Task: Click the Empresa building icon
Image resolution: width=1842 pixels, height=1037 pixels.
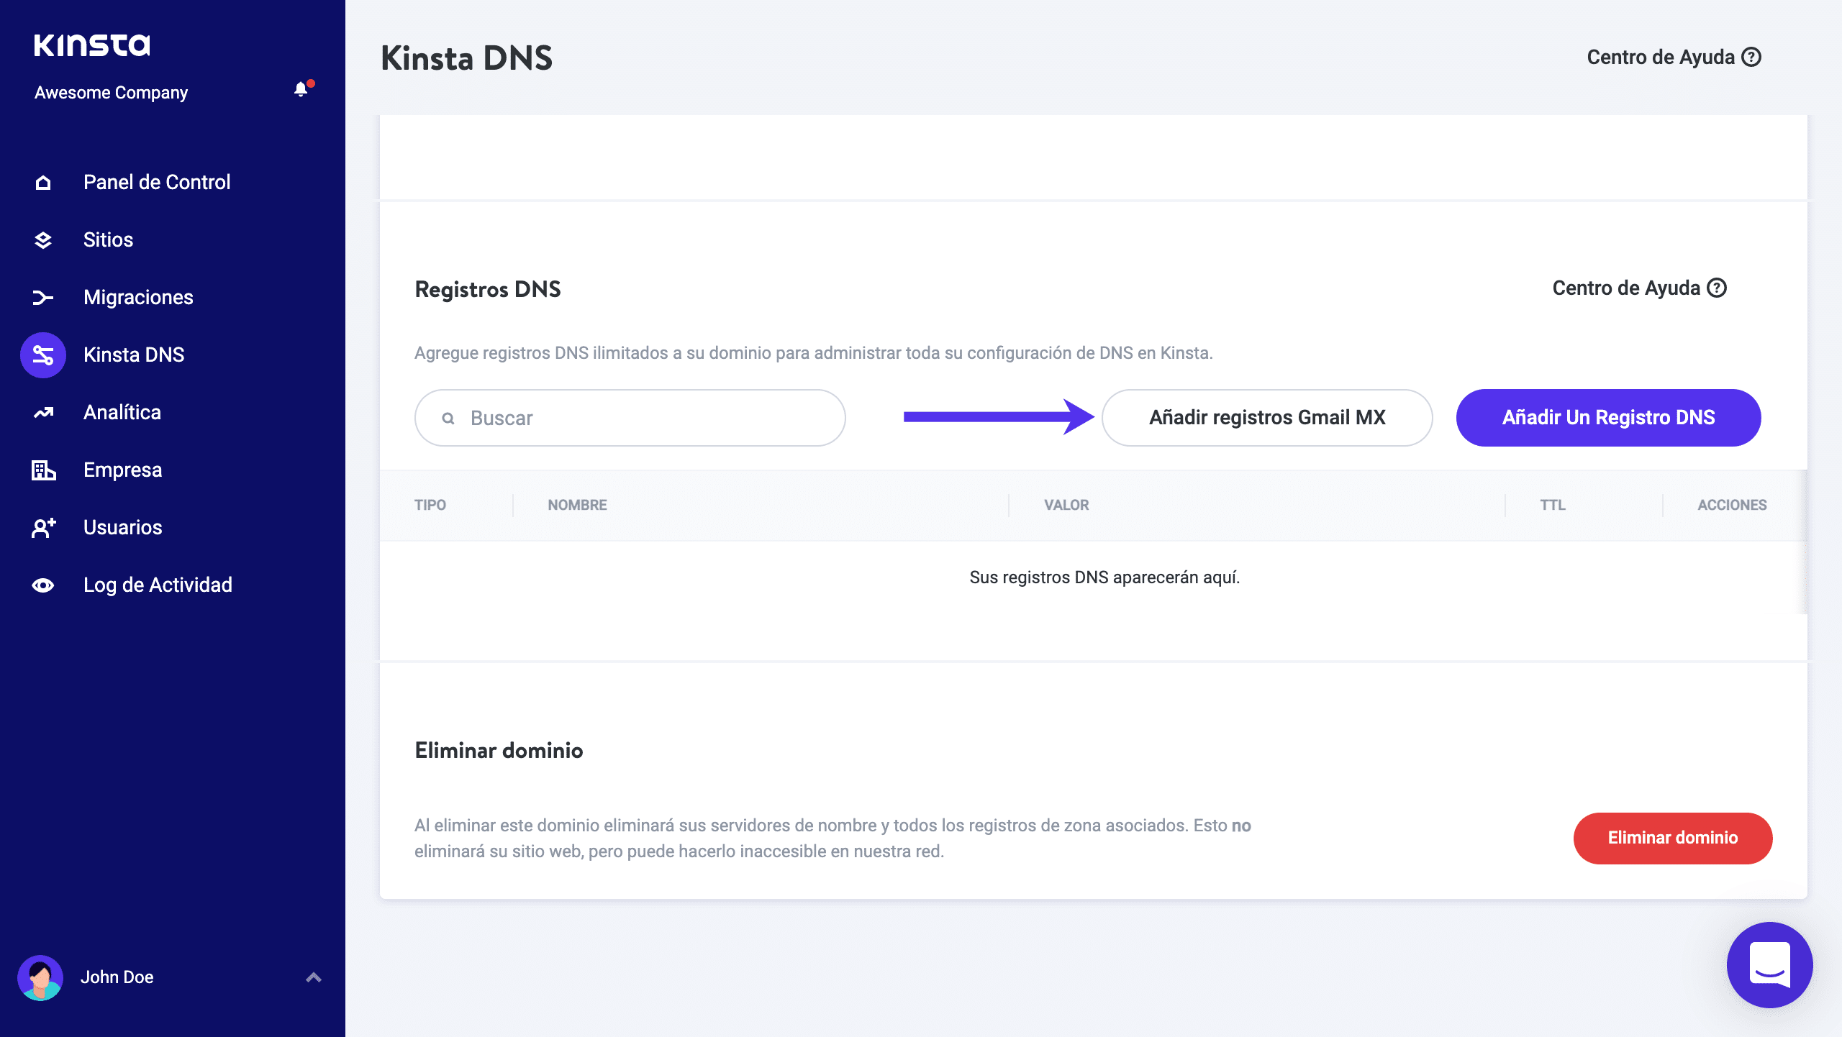Action: click(43, 470)
